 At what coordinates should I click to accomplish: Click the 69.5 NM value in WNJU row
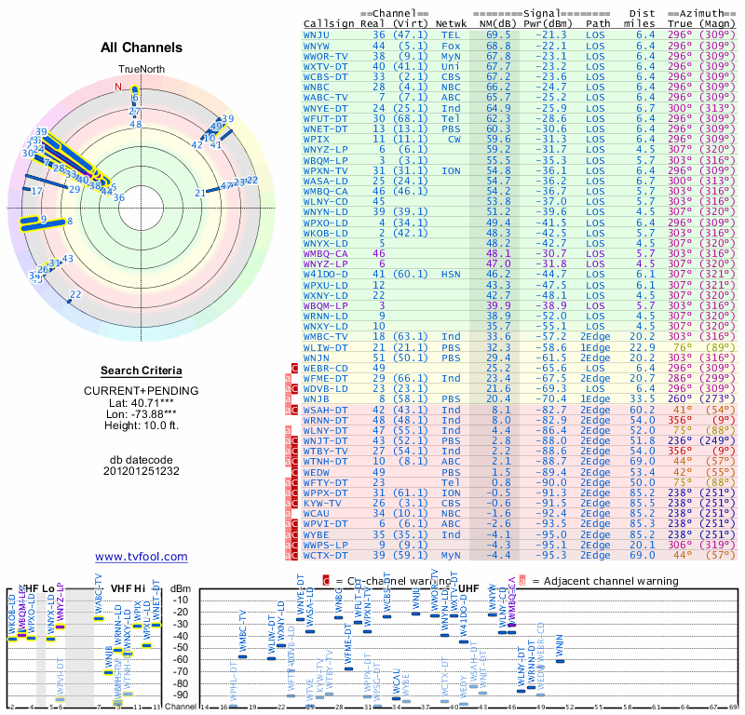coord(498,34)
